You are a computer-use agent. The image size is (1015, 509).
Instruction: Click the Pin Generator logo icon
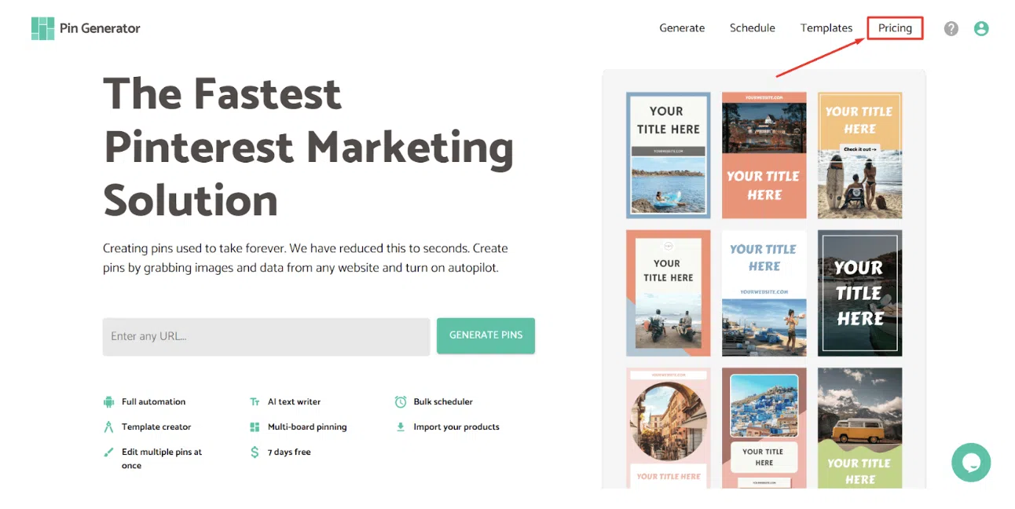point(42,28)
